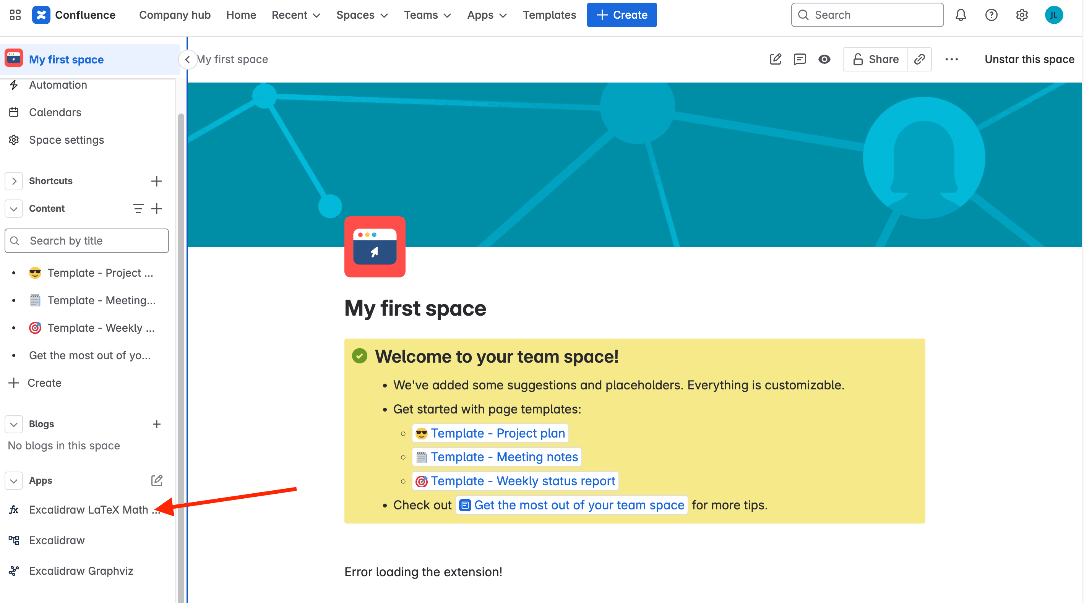This screenshot has height=603, width=1084.
Task: Open the app switcher grid icon
Action: pyautogui.click(x=15, y=15)
